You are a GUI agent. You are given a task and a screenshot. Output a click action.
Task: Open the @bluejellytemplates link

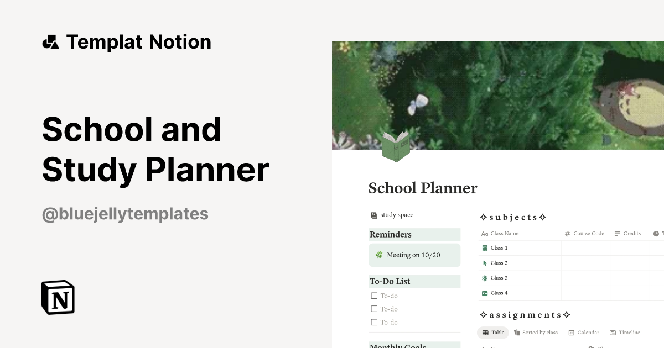[125, 214]
